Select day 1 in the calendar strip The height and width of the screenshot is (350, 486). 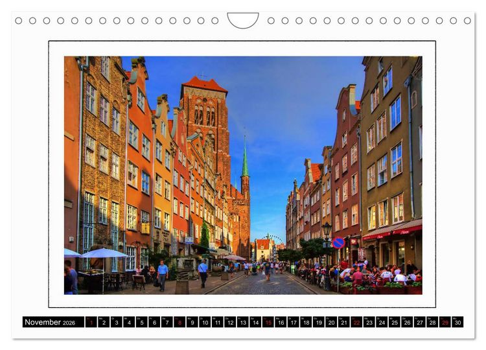tap(91, 321)
